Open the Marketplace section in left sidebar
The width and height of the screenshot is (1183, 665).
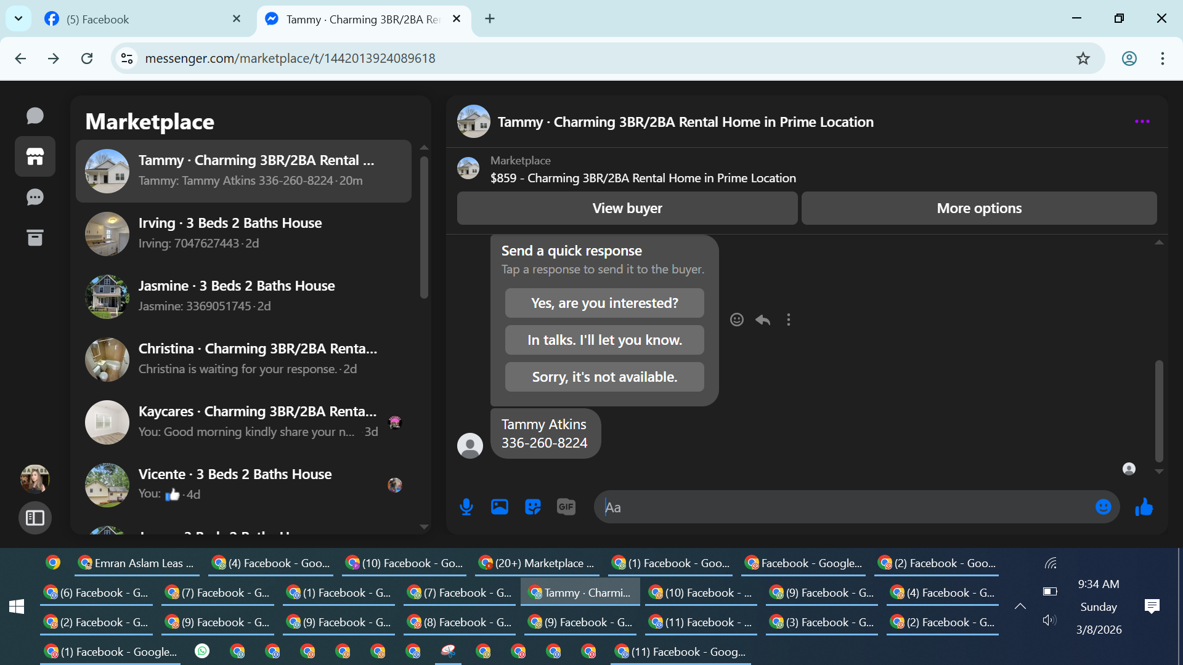click(x=35, y=156)
